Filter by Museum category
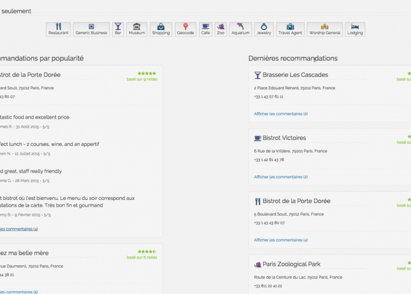The width and height of the screenshot is (411, 294). tap(137, 29)
